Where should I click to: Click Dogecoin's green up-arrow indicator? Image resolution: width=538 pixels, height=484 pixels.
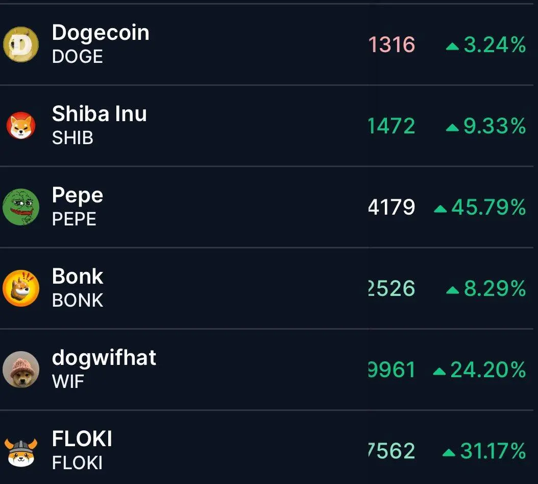click(452, 47)
